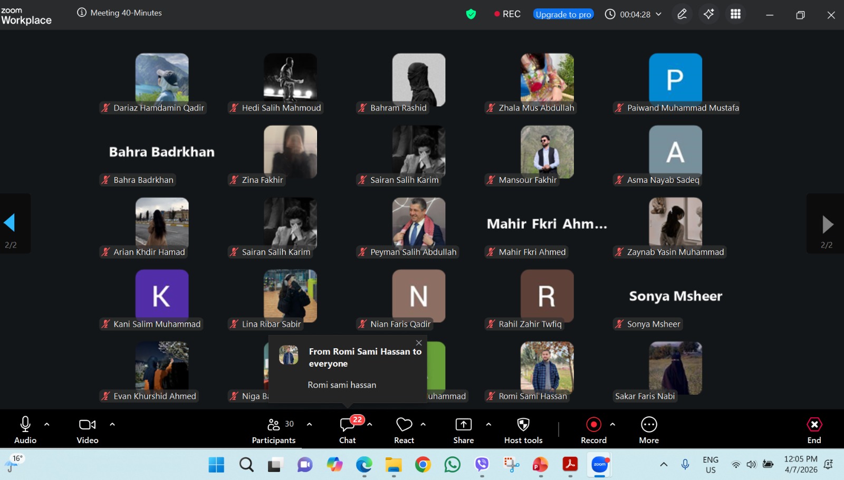Click the encryption green shield icon
The image size is (844, 480).
tap(471, 14)
